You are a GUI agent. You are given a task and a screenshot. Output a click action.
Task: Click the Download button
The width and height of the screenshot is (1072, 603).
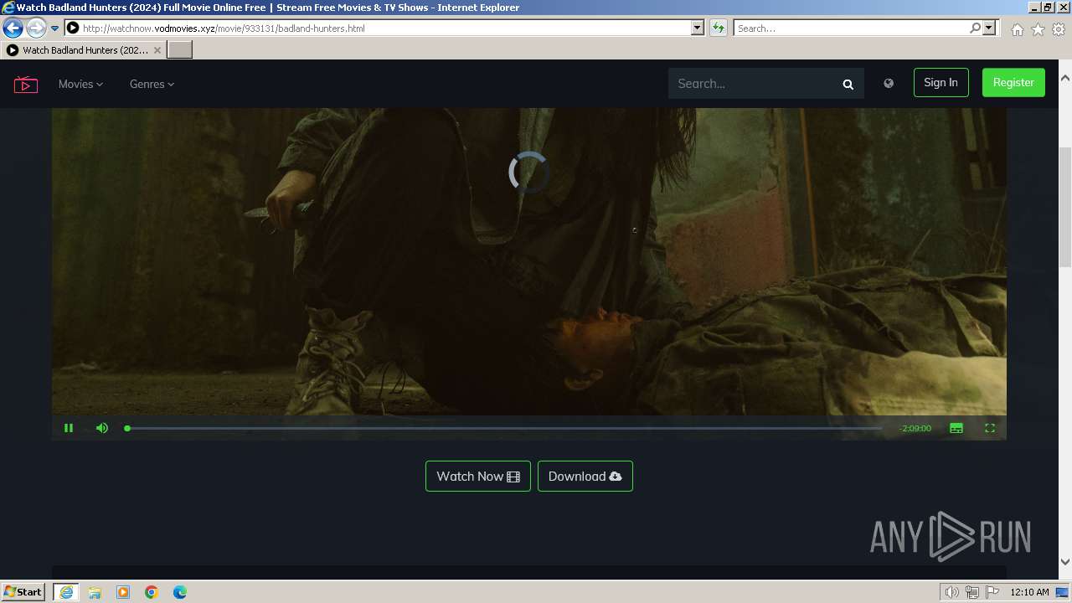point(585,476)
